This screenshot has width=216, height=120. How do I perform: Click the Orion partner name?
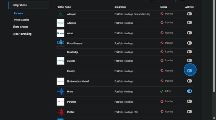(x=70, y=92)
